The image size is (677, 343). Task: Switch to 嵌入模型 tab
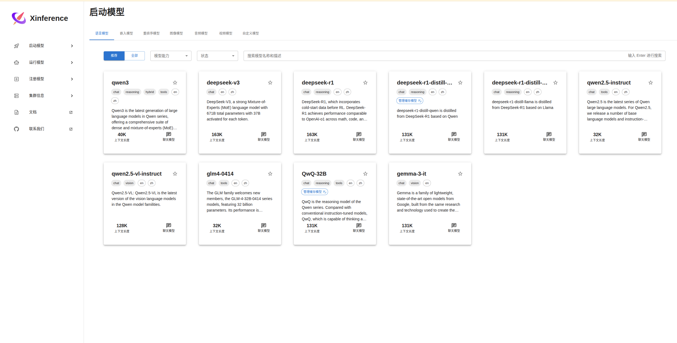coord(126,33)
